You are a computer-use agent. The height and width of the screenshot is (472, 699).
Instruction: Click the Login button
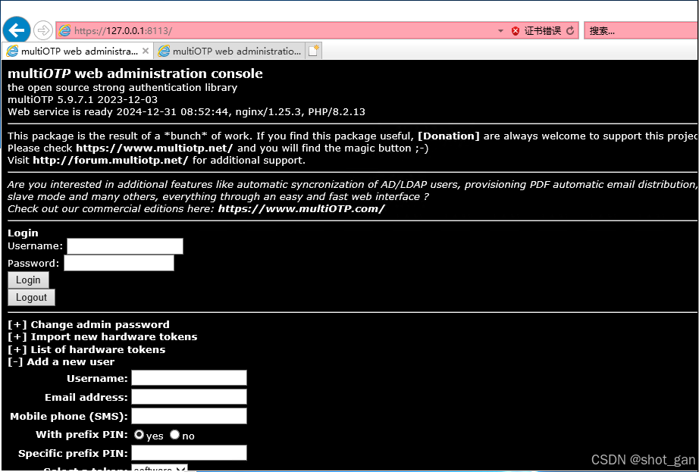pos(29,280)
